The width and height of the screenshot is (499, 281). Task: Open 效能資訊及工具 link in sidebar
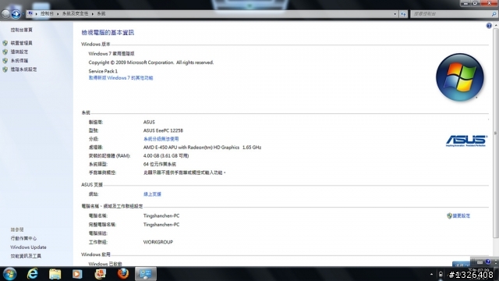click(26, 256)
